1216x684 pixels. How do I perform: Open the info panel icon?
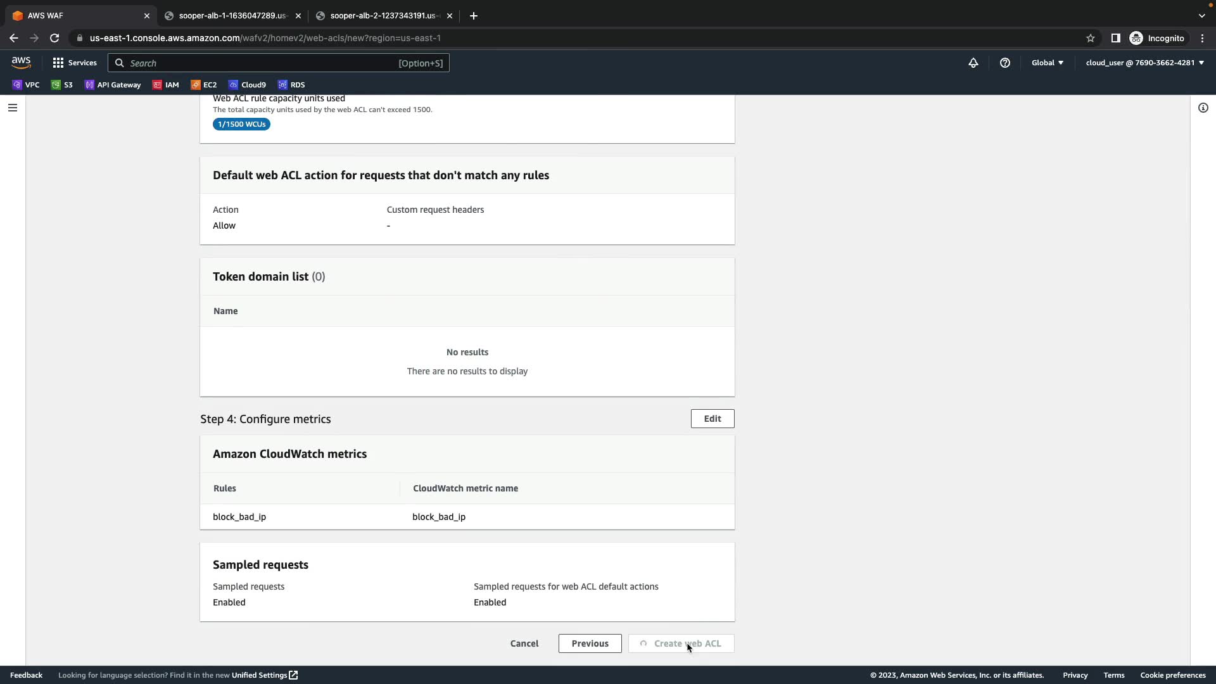tap(1203, 108)
